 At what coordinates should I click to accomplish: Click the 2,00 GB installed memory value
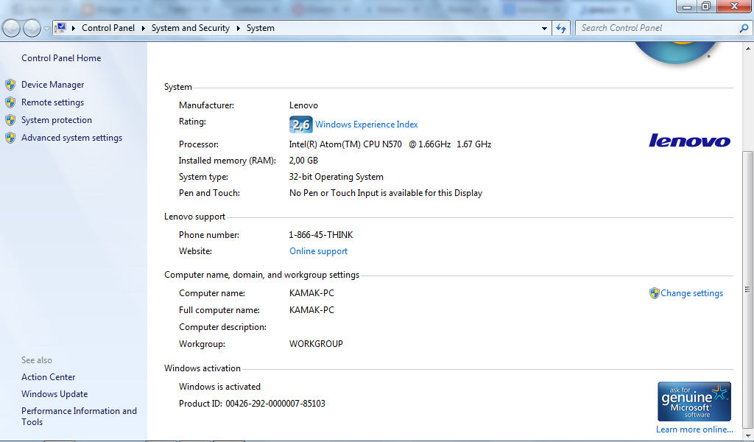[303, 161]
